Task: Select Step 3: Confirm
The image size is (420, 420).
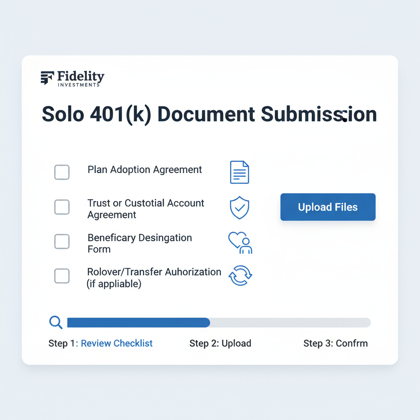Action: click(336, 343)
